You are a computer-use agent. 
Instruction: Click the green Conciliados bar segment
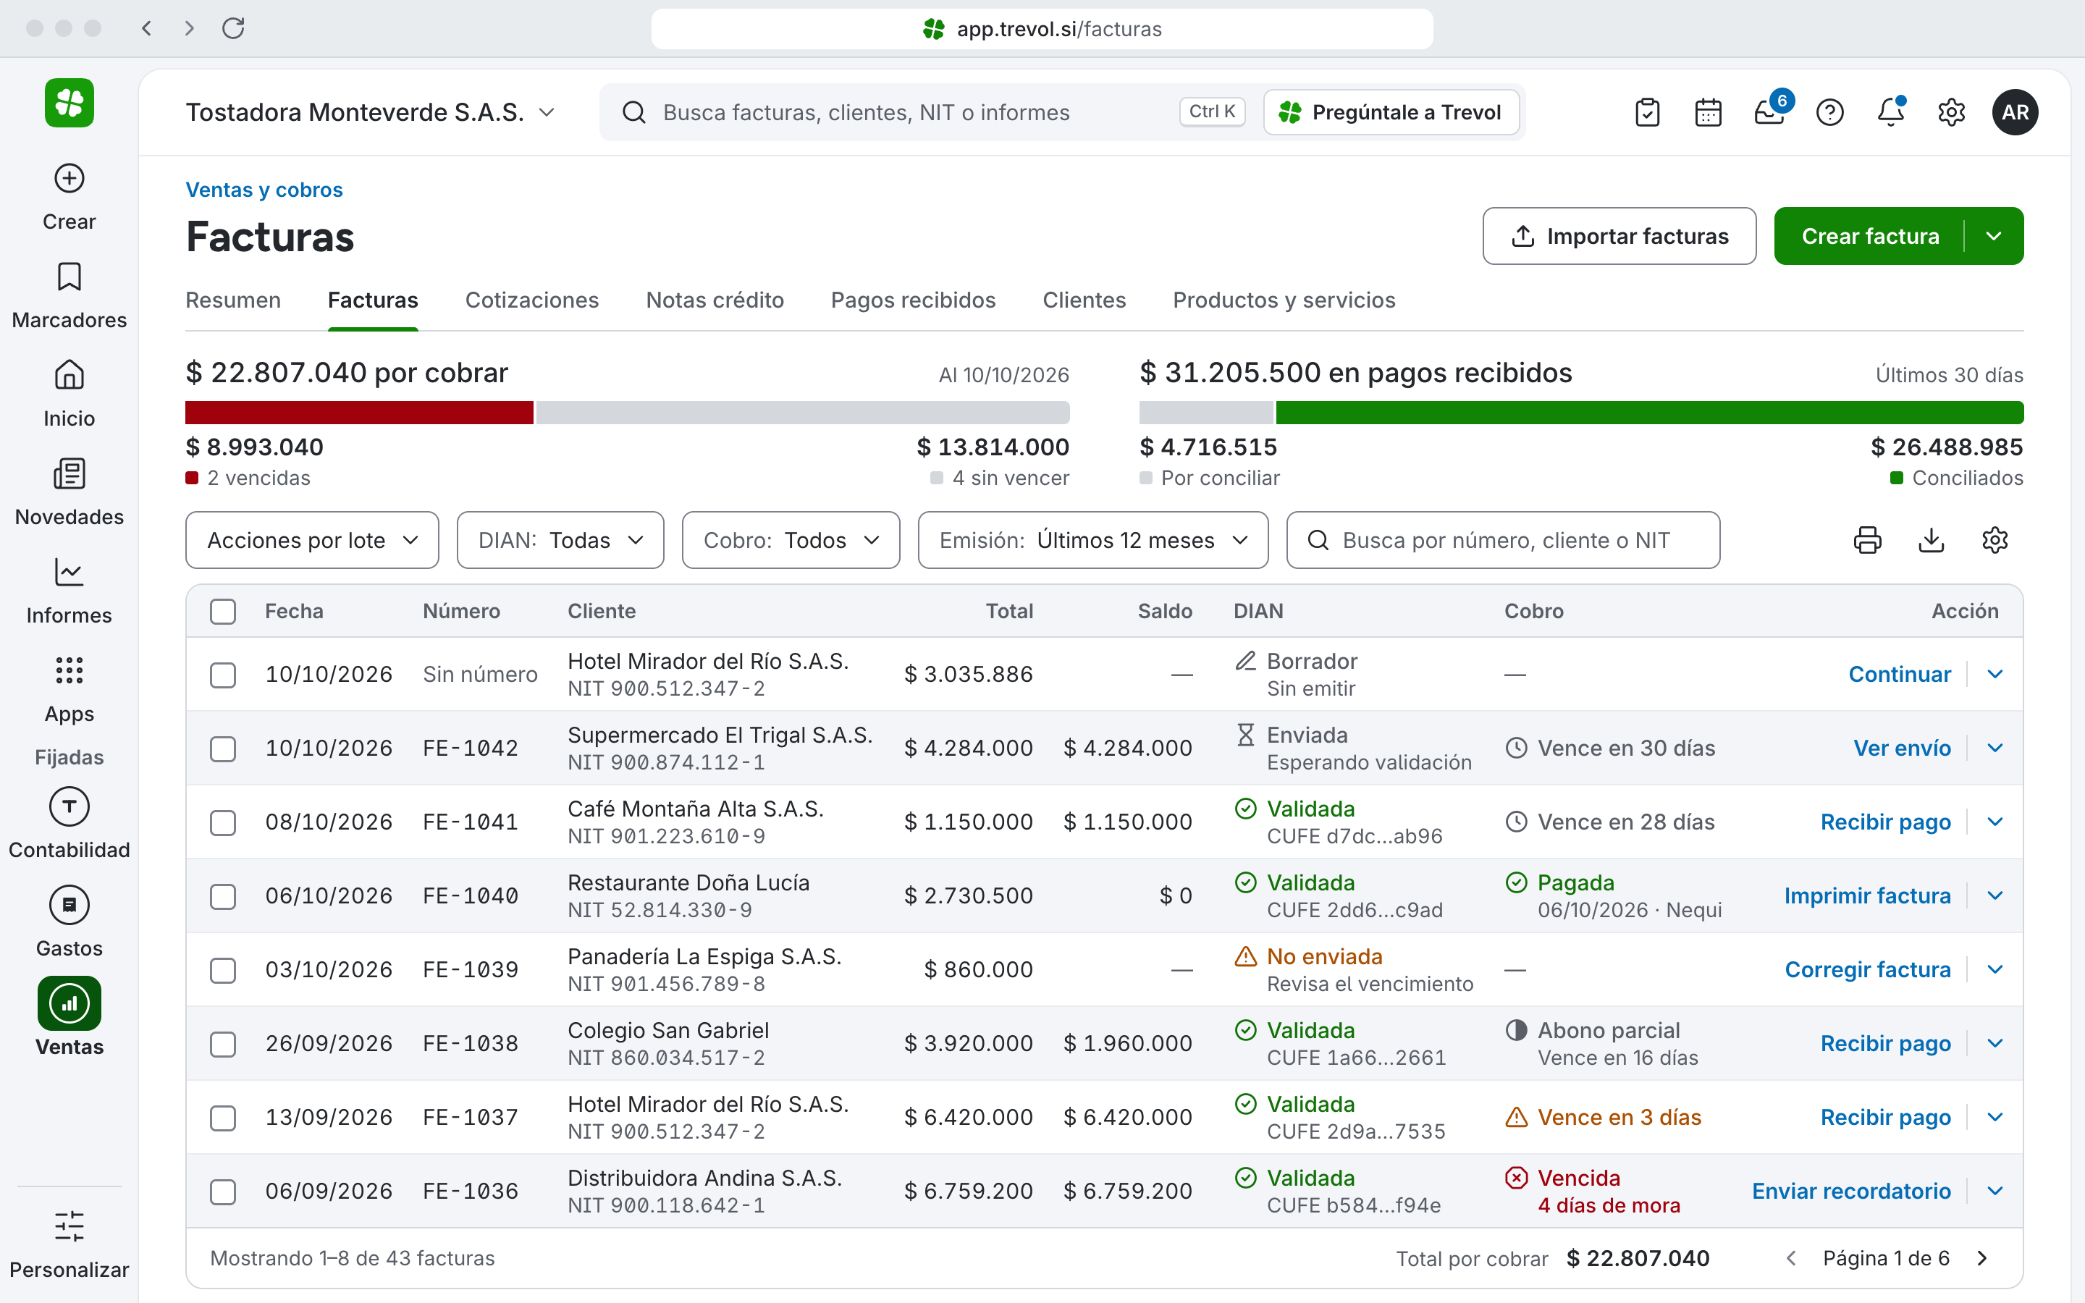[x=1649, y=412]
